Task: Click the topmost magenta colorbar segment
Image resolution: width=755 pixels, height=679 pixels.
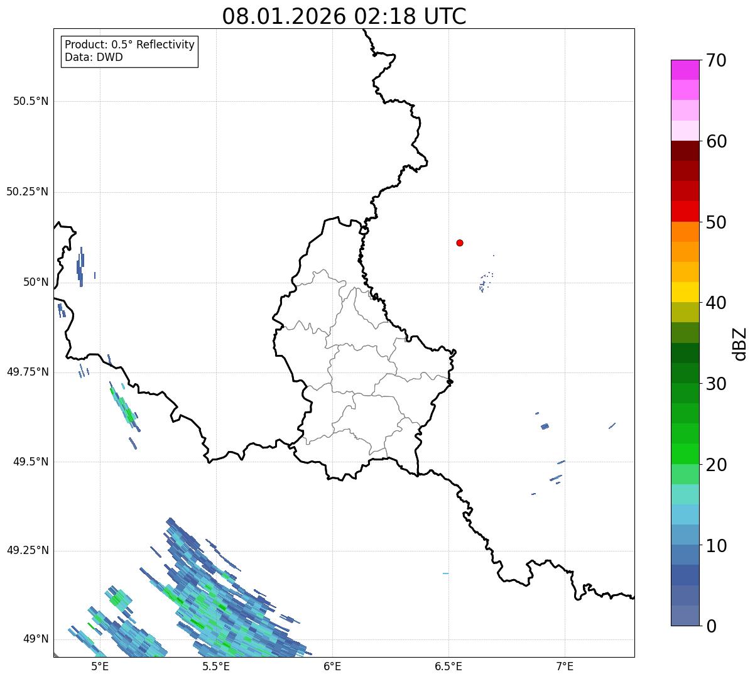Action: tap(685, 70)
